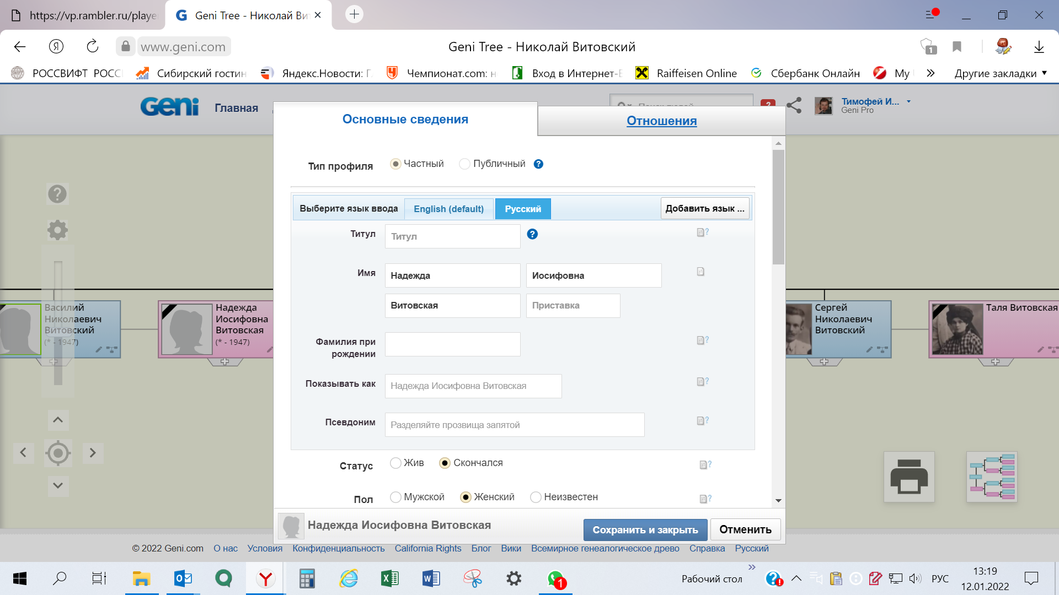
Task: Click the share icon in Geni header
Action: (794, 105)
